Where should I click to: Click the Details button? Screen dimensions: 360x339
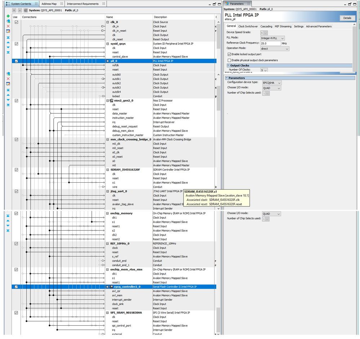[x=347, y=18]
